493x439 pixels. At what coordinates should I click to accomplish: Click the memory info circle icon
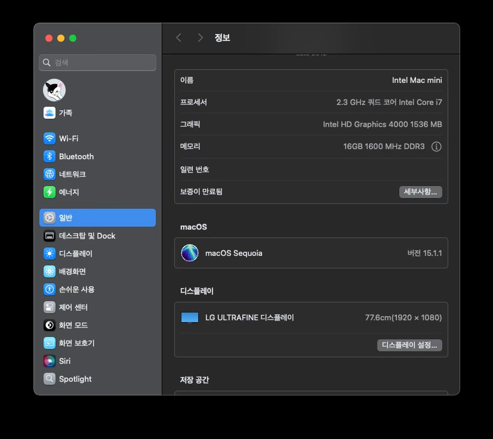(436, 147)
